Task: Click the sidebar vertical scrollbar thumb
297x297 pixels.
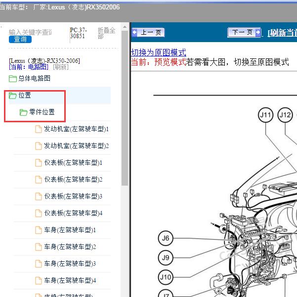Action: pos(125,108)
